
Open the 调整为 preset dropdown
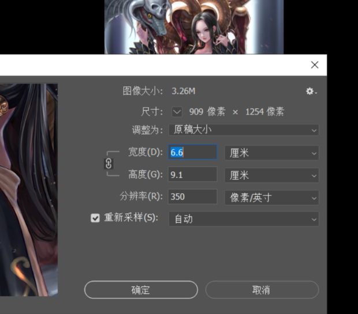click(x=244, y=130)
